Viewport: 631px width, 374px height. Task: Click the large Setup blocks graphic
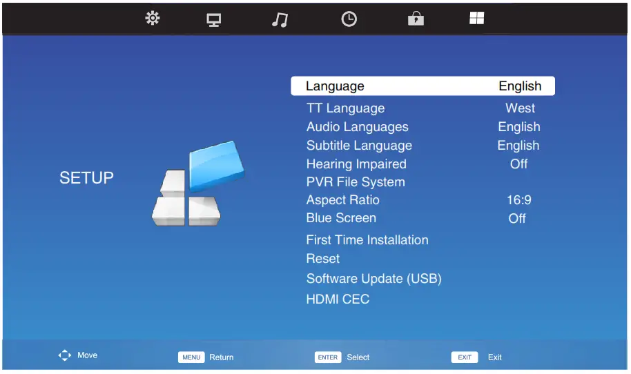(198, 184)
